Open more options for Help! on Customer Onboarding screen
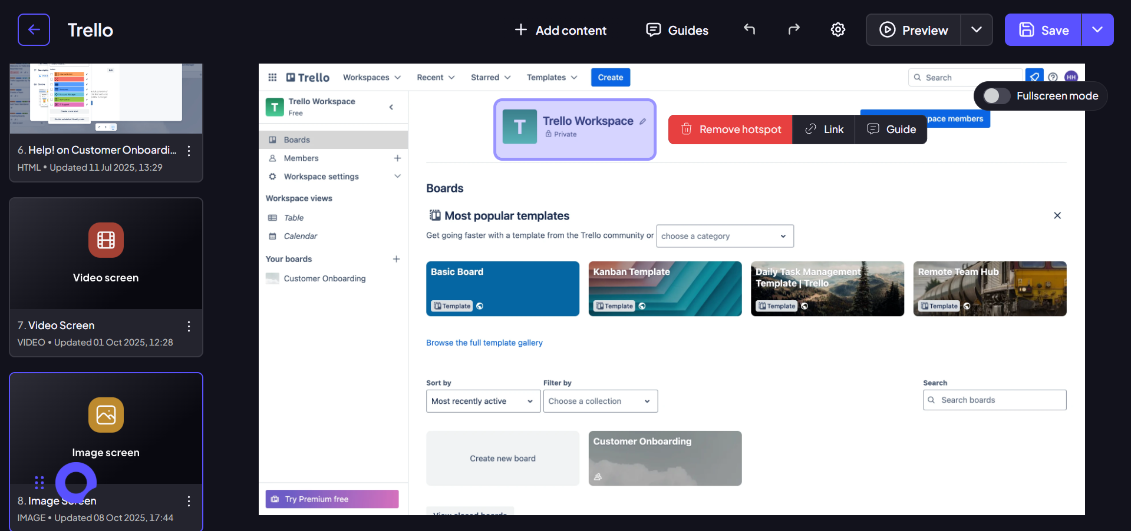1131x531 pixels. click(x=189, y=151)
